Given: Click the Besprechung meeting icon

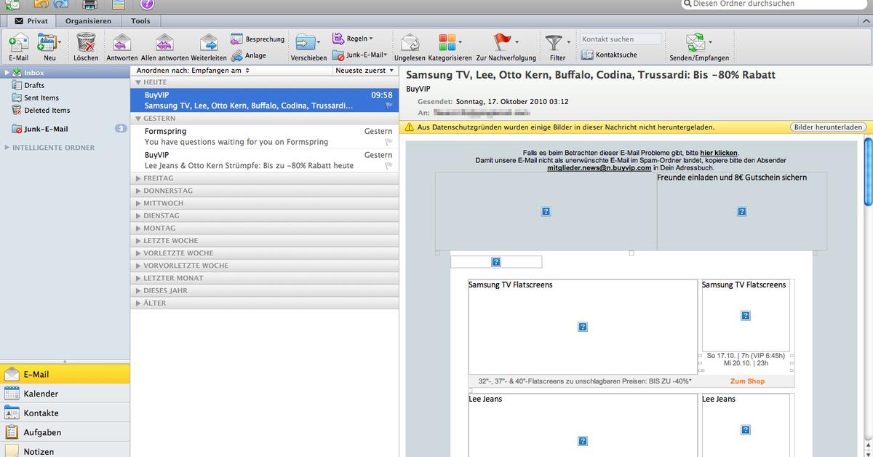Looking at the screenshot, I should [x=237, y=39].
